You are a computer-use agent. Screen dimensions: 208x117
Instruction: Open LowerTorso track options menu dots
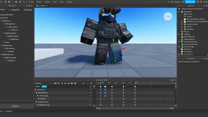pyautogui.click(x=91, y=90)
